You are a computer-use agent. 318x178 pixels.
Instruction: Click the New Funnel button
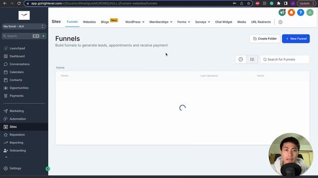point(296,39)
